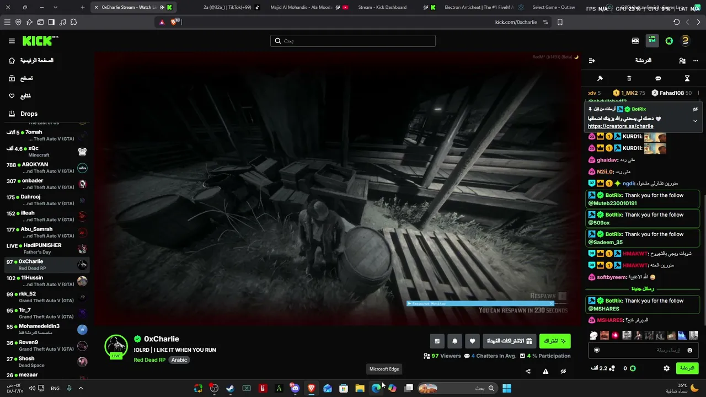Switch to the Select Game - Outlaw tab
706x397 pixels.
(554, 7)
